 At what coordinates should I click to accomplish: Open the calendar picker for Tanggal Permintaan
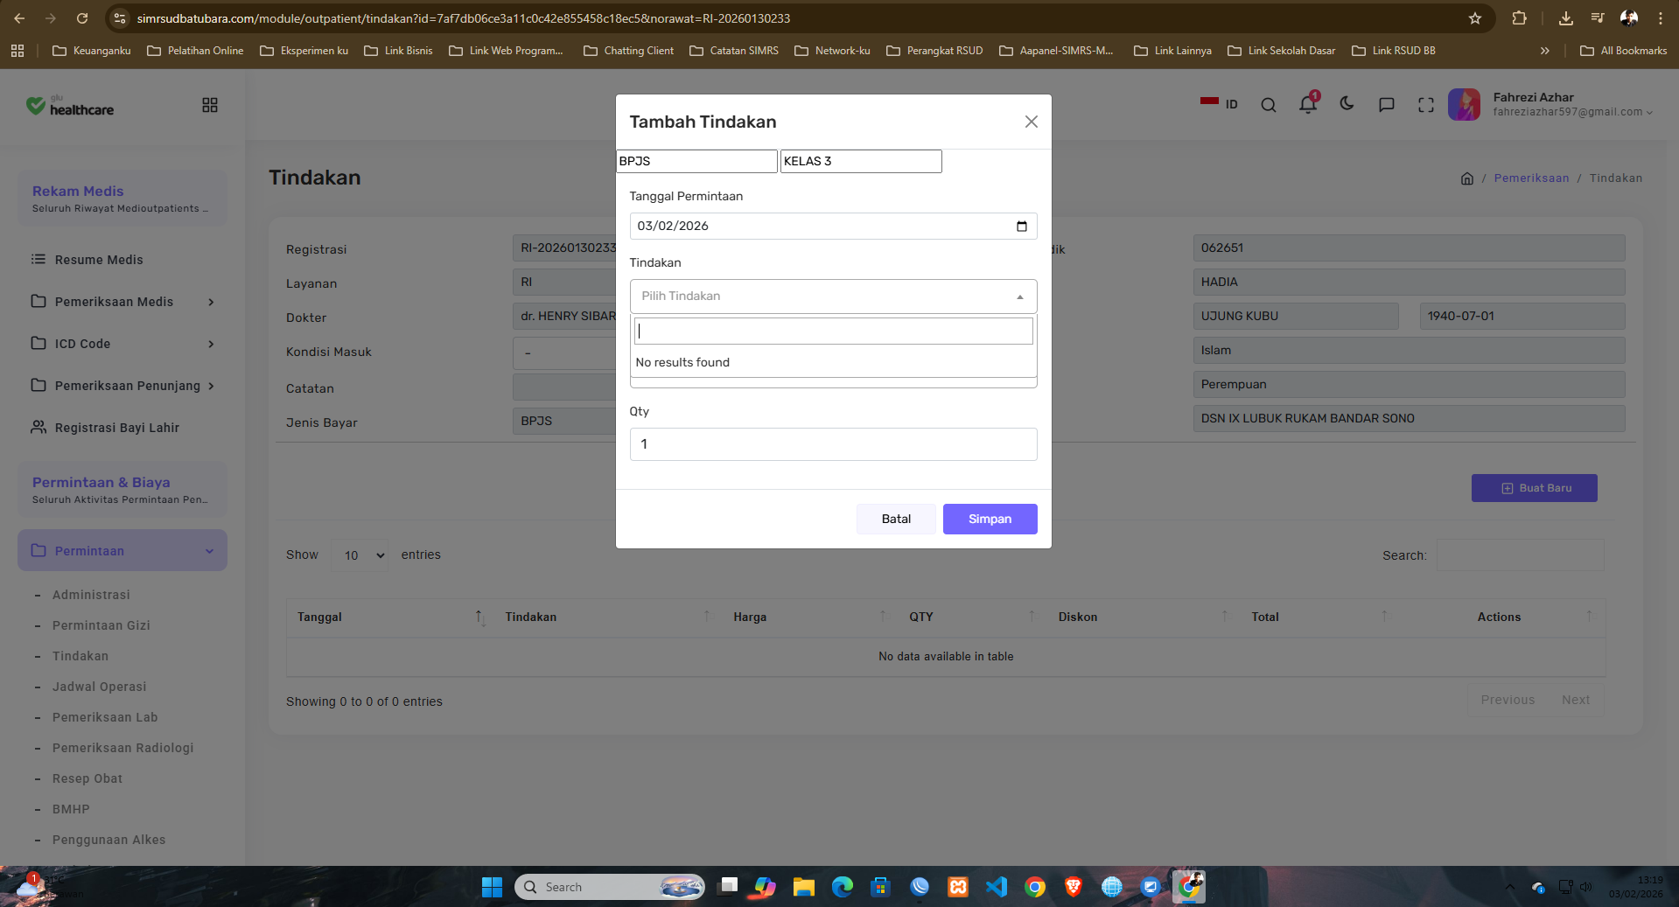click(1021, 226)
